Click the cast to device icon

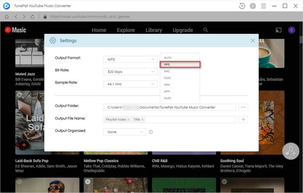(278, 30)
